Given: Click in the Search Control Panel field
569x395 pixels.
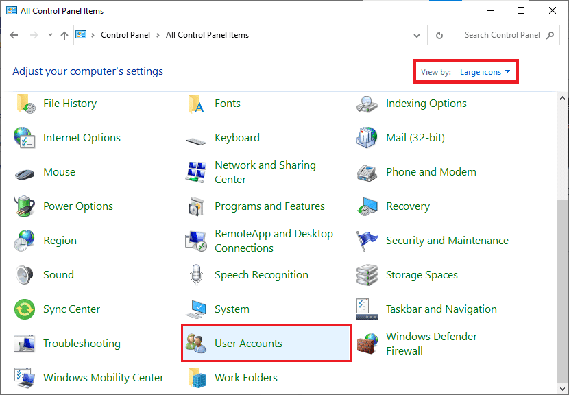Looking at the screenshot, I should (x=502, y=35).
